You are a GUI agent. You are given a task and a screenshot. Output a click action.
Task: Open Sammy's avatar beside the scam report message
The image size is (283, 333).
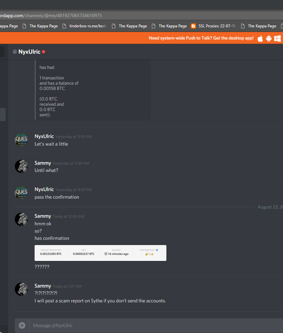21,289
